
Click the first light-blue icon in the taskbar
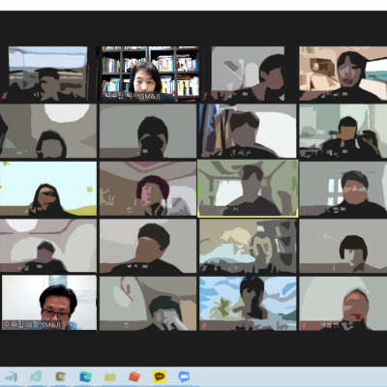click(x=11, y=376)
